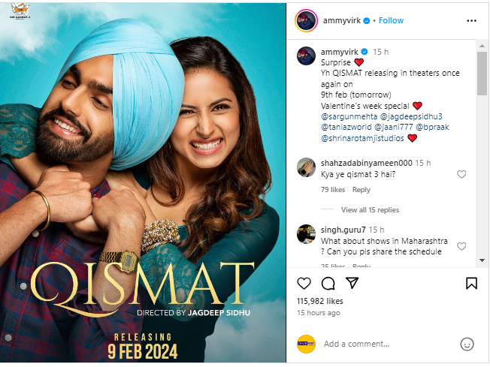Reply to the Kya ye qismat 3 hai comment
Viewport: 490px width, 367px height.
(x=361, y=190)
